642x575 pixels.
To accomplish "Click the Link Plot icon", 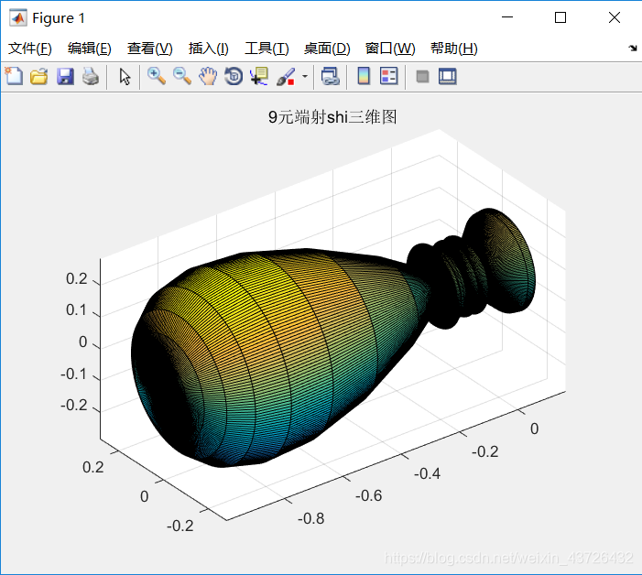I will click(x=331, y=77).
